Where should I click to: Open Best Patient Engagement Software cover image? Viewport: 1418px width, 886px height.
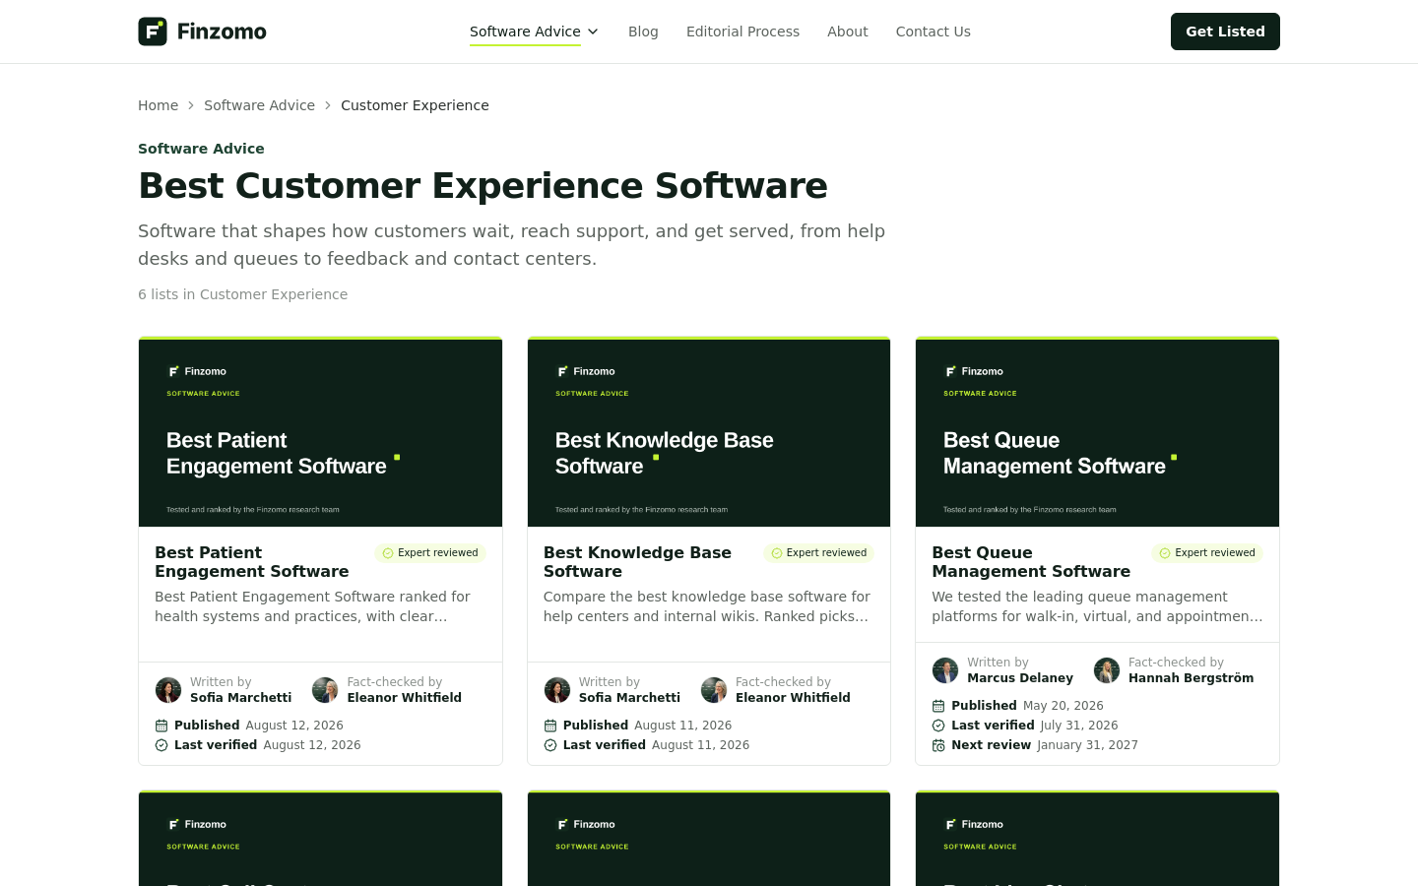tap(320, 432)
